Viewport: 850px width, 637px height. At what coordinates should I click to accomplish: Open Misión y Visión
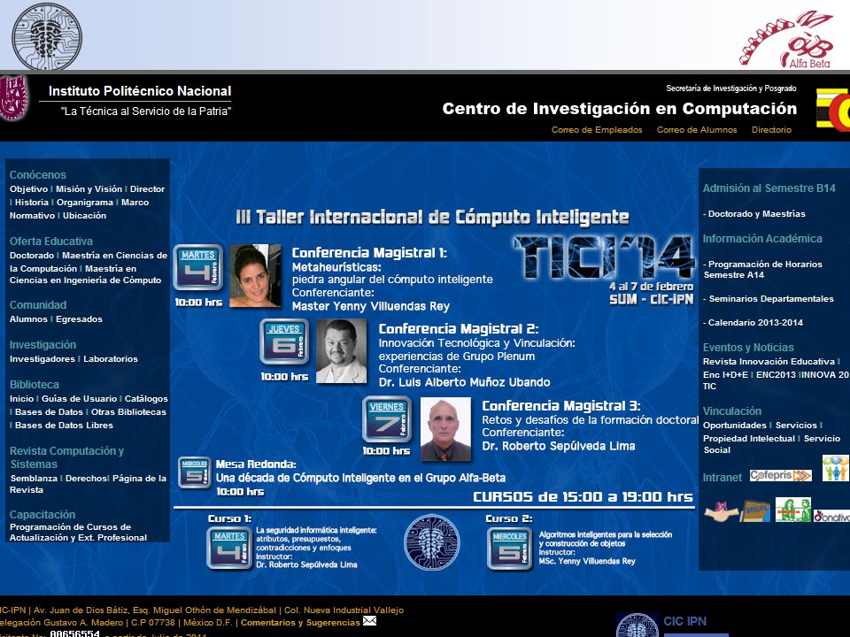pos(89,189)
